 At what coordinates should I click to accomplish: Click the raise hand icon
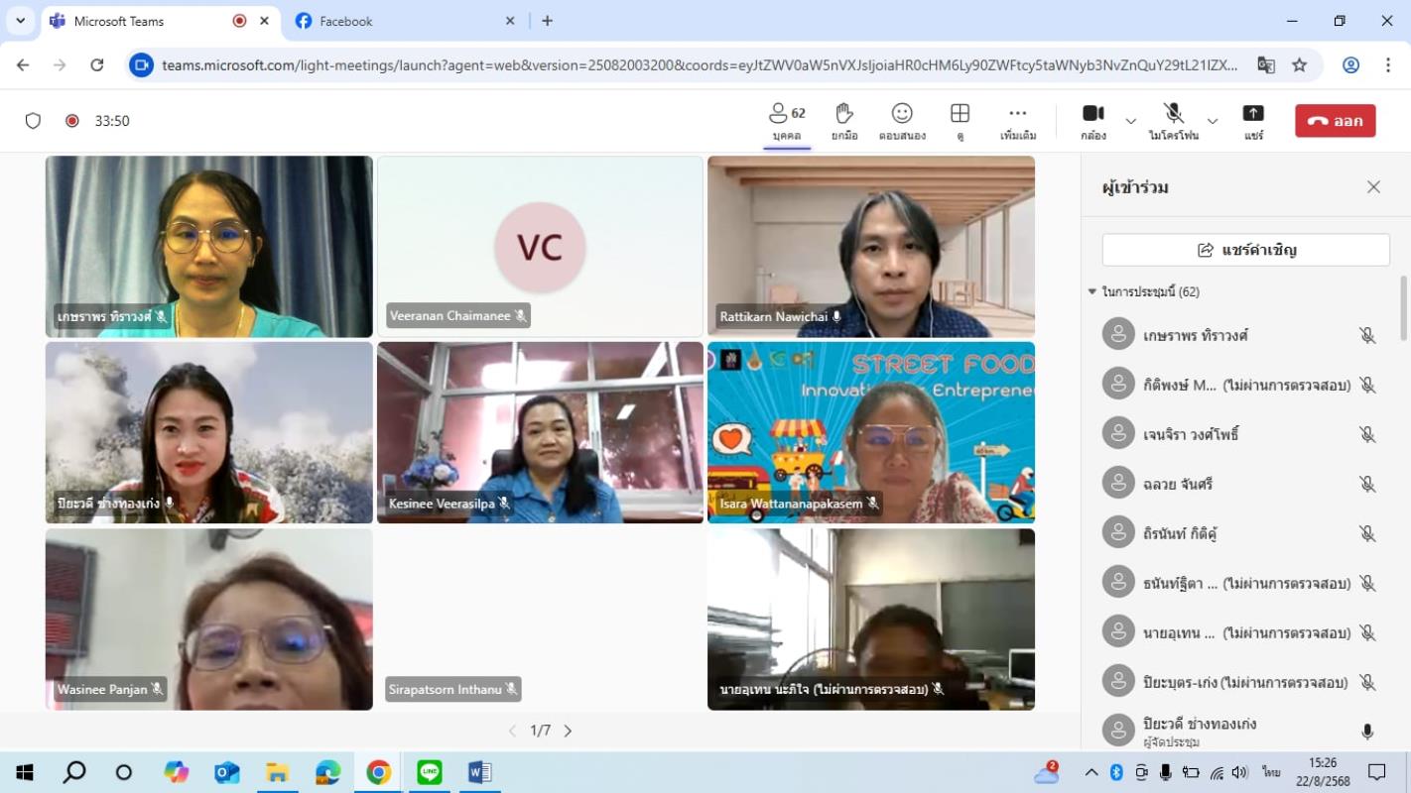pos(843,114)
